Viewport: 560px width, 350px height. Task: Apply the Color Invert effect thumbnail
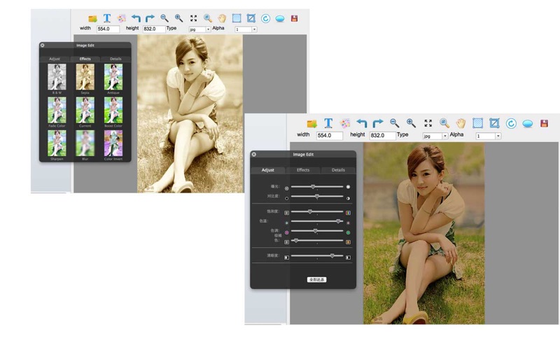coord(113,143)
